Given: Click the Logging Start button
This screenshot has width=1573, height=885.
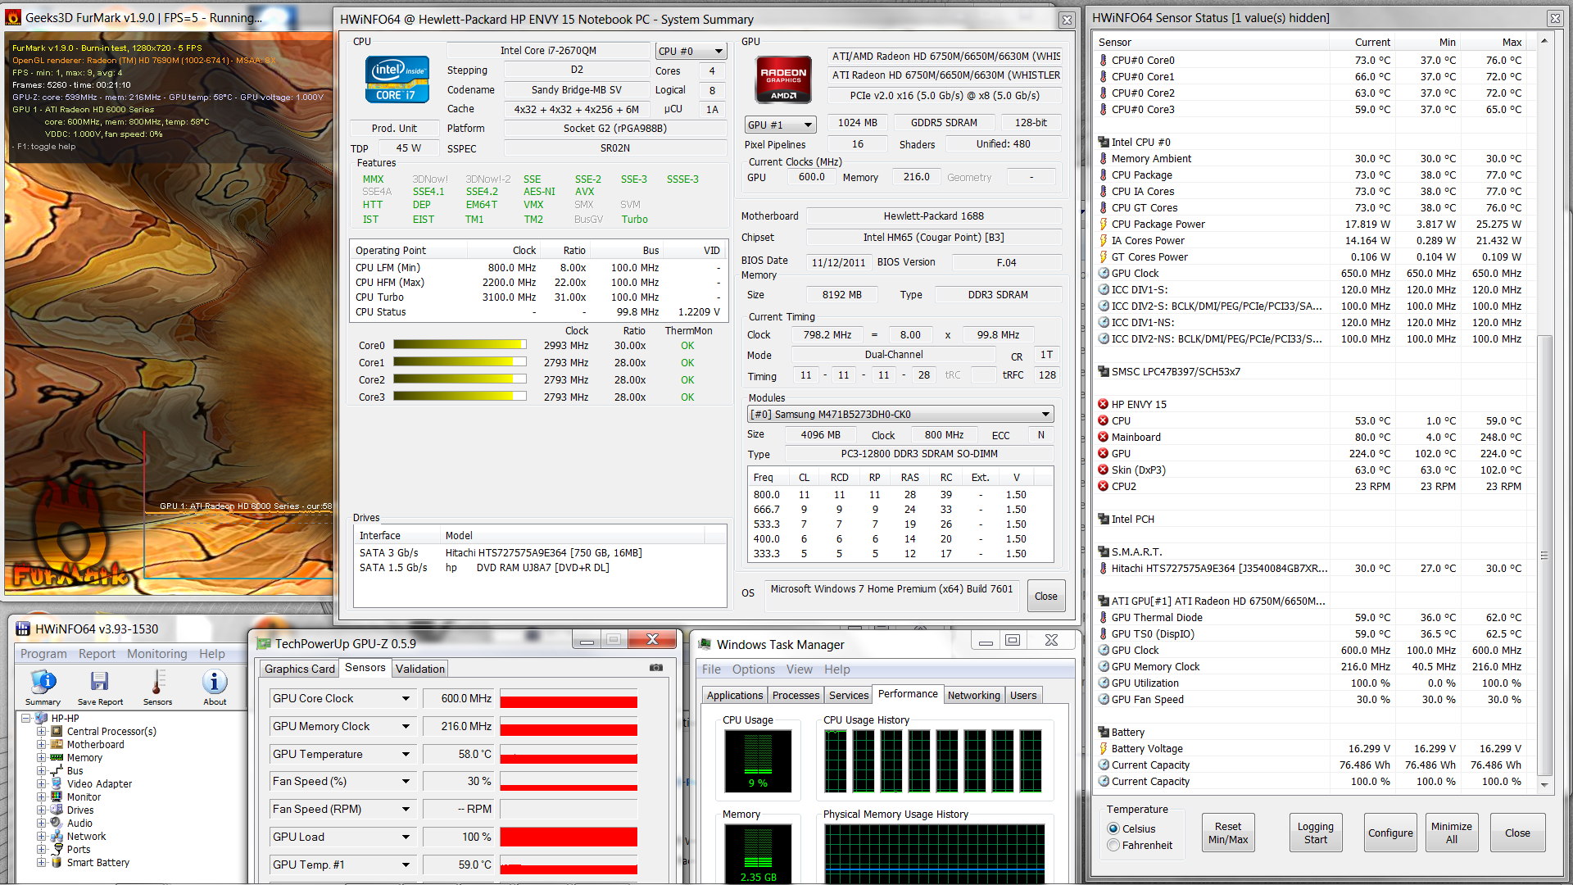Looking at the screenshot, I should (x=1315, y=833).
